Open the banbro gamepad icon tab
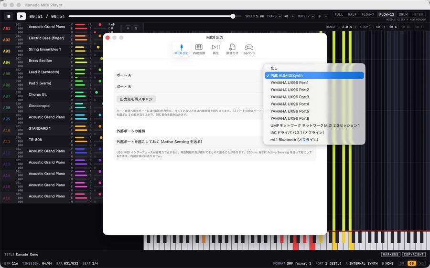 tap(249, 49)
